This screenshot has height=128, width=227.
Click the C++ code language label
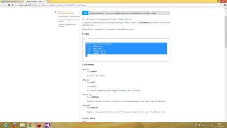point(85,39)
